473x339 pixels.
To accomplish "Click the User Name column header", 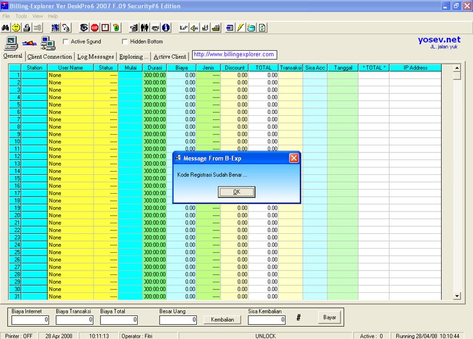I will 70,68.
